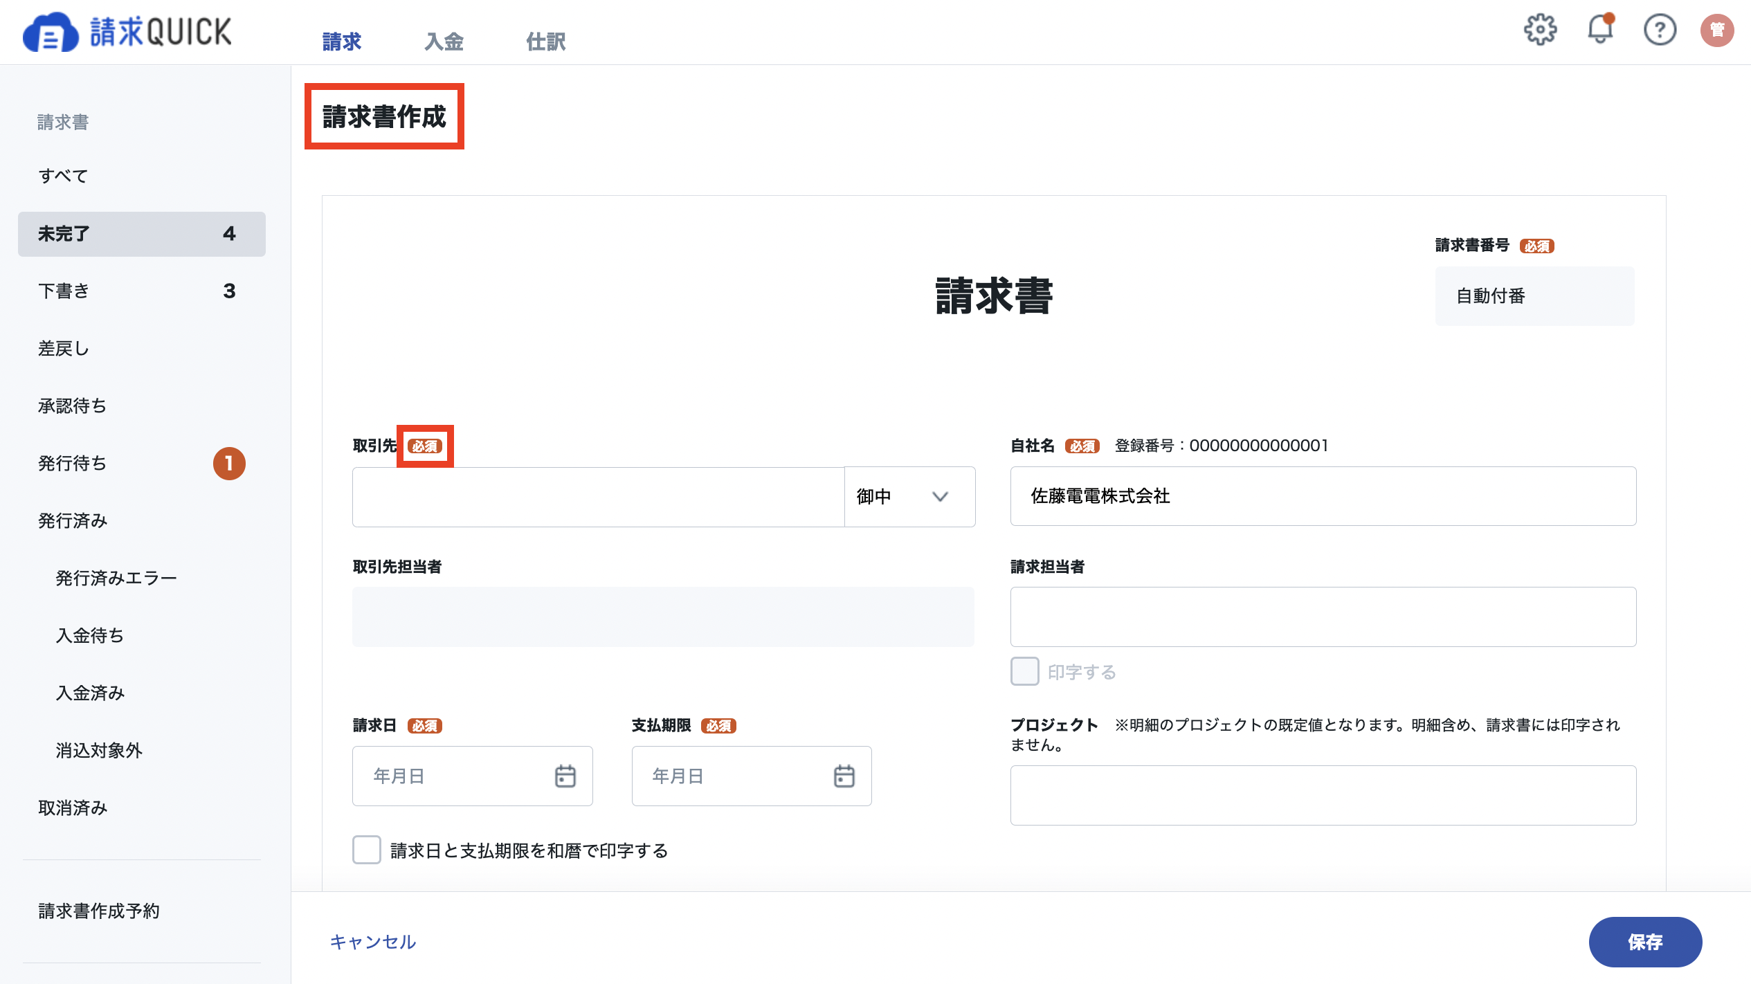The width and height of the screenshot is (1751, 984).
Task: Open 請求書作成予約 in the sidebar
Action: click(99, 911)
